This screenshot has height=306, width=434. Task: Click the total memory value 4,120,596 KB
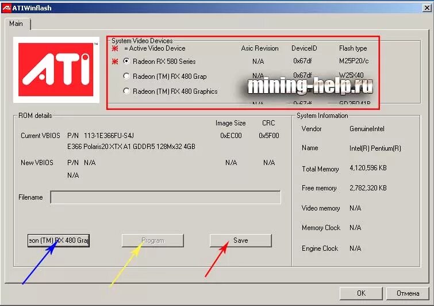(x=368, y=168)
